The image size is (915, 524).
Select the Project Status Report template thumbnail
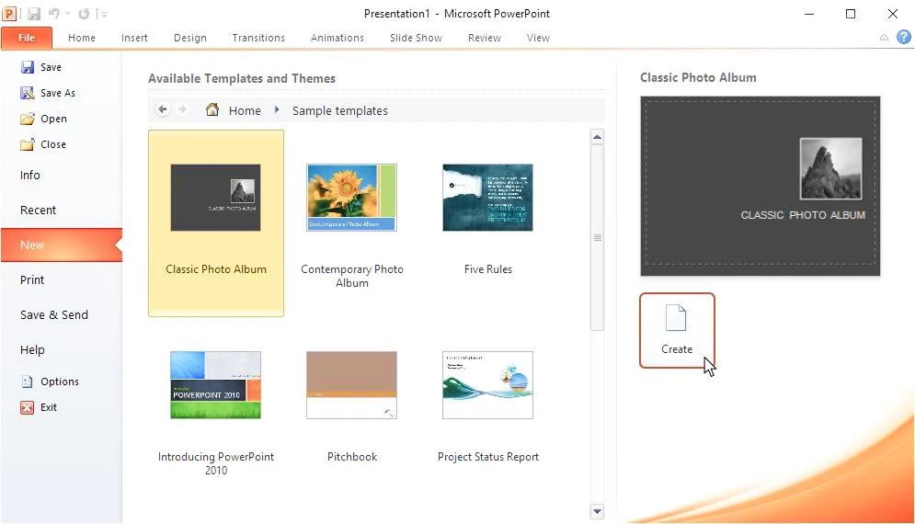pyautogui.click(x=487, y=385)
